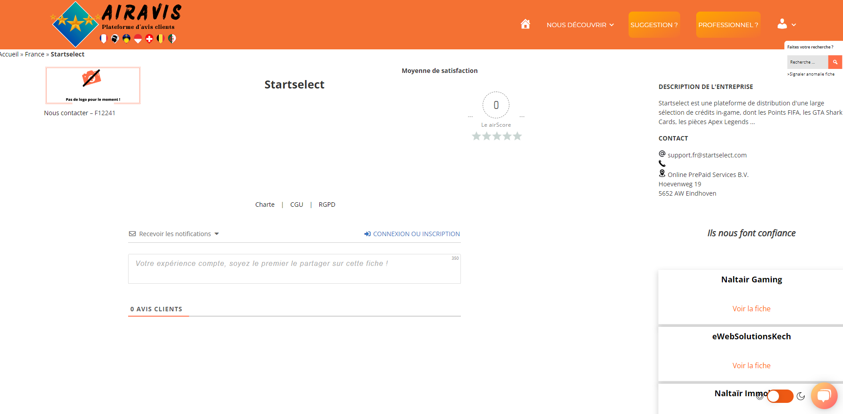Expand the Nous Découvrir menu
Image resolution: width=843 pixels, height=414 pixels.
580,25
